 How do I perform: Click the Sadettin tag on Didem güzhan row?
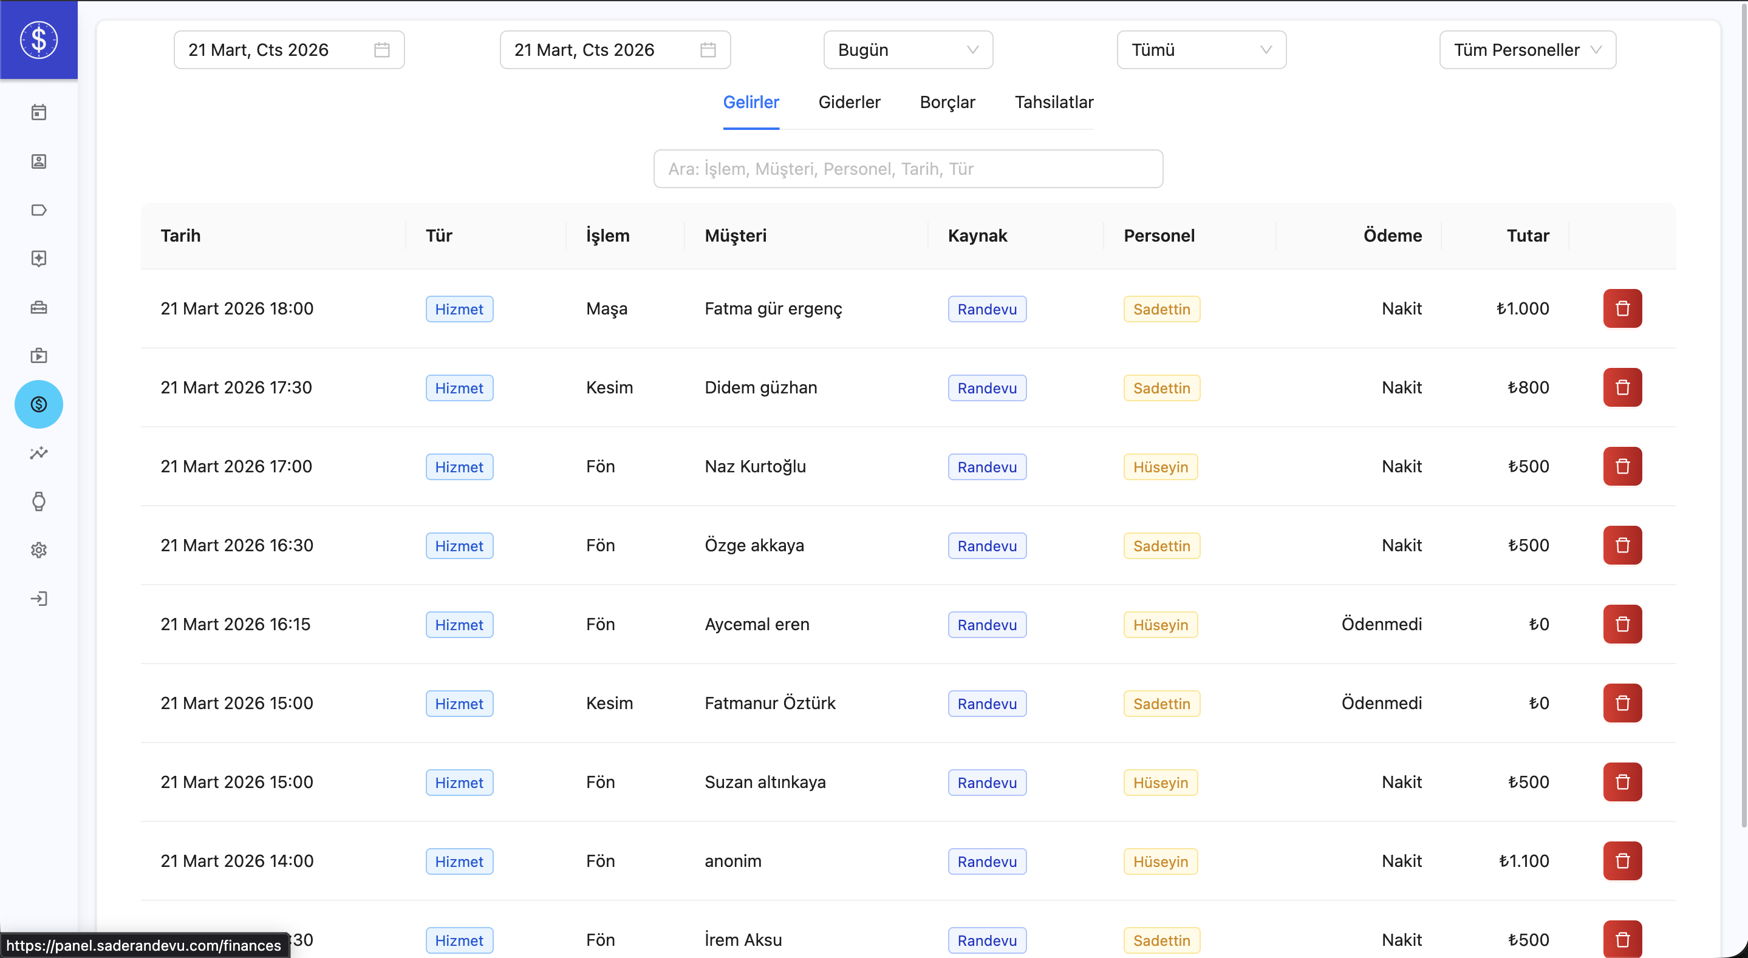point(1161,388)
